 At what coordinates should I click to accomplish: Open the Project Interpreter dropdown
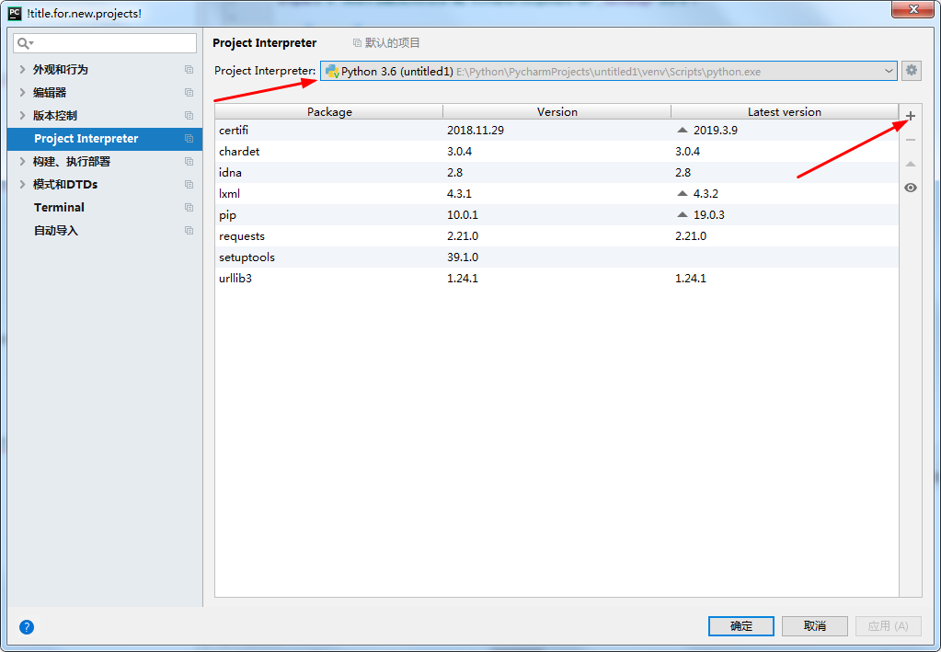609,71
